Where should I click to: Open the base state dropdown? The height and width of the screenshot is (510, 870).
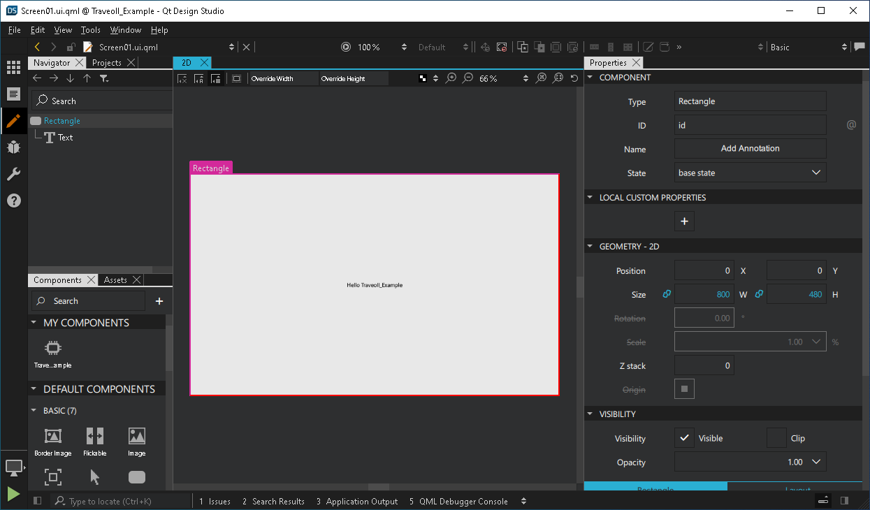click(x=750, y=173)
